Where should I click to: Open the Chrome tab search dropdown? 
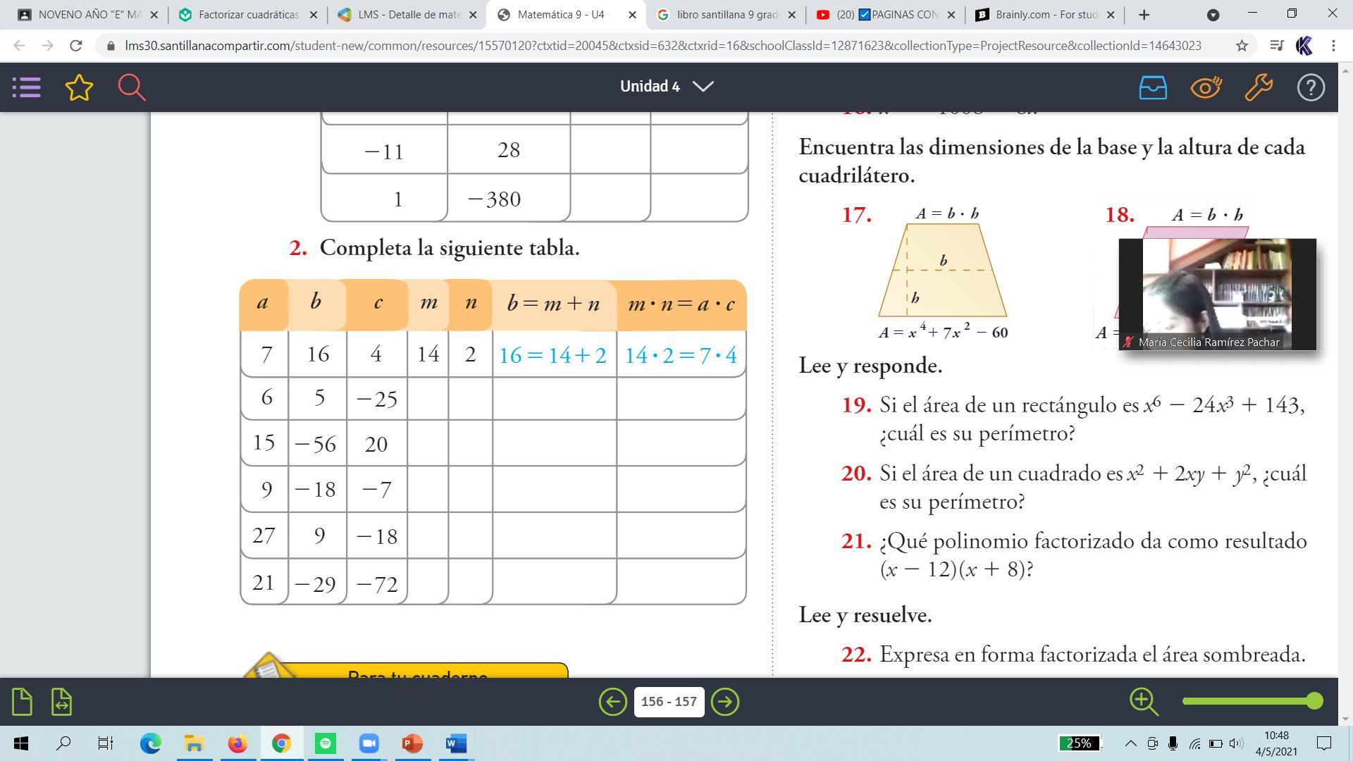(1213, 15)
